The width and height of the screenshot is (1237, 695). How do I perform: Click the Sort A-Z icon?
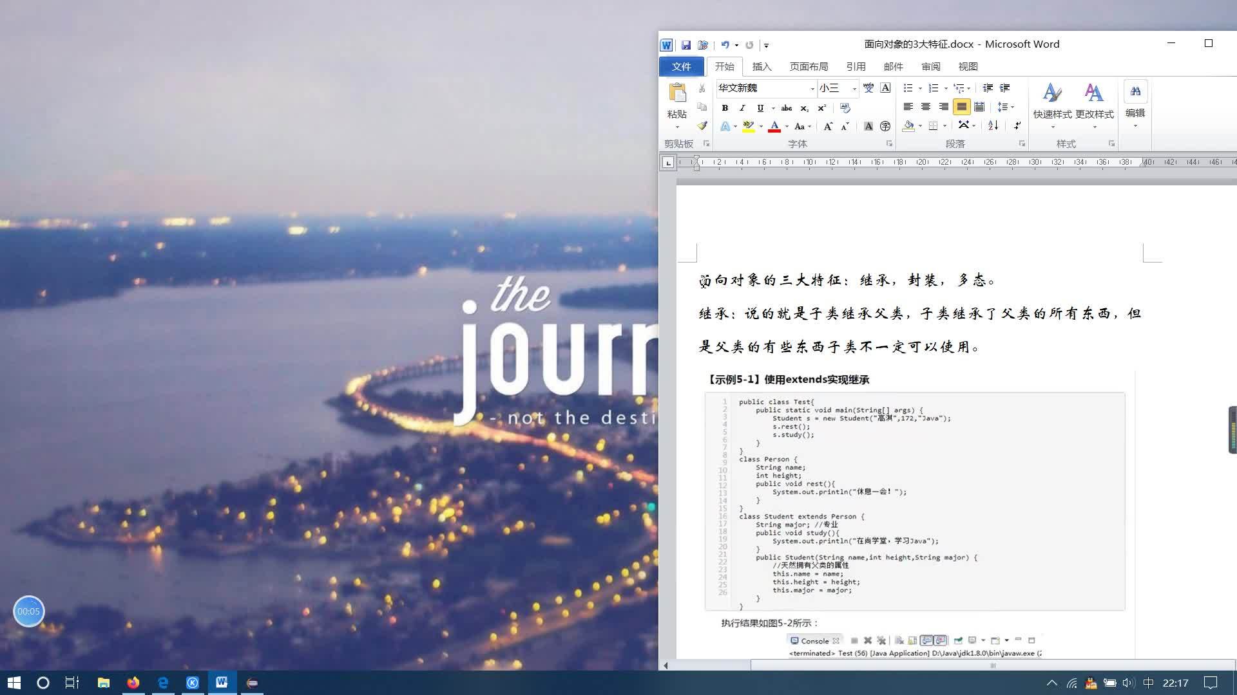[993, 125]
